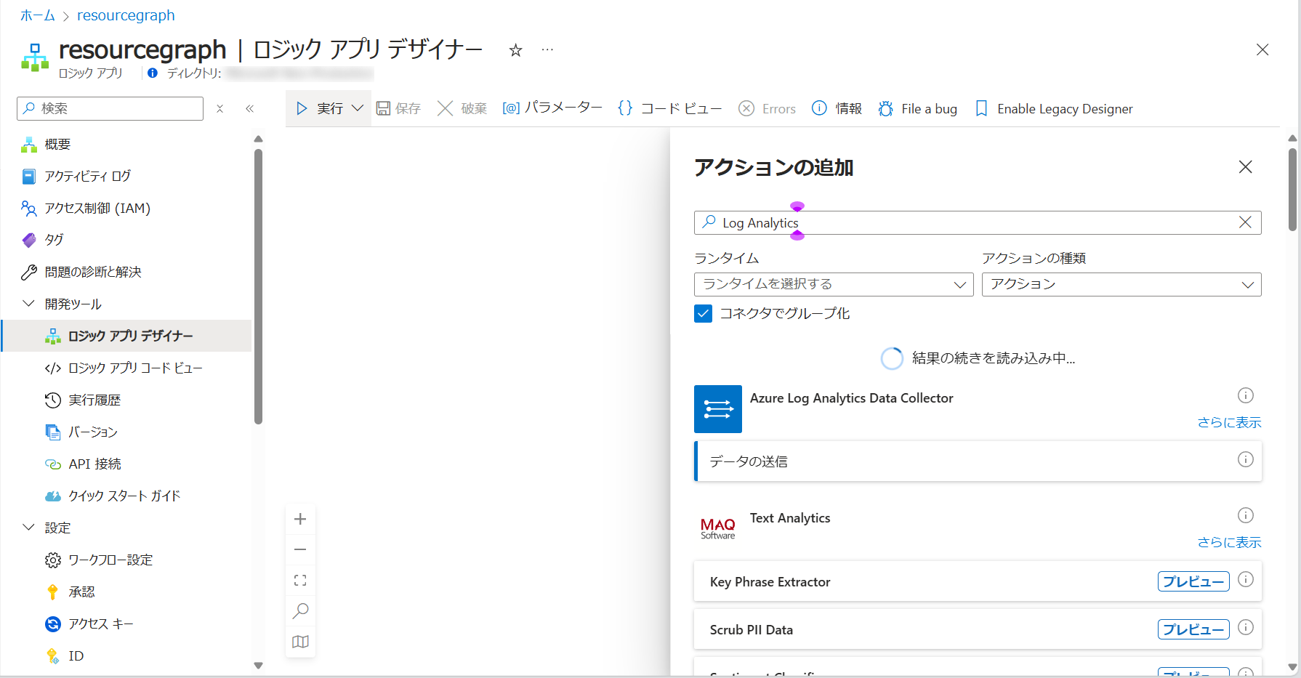This screenshot has height=678, width=1301.
Task: Open the ランタイムを選択する dropdown
Action: pyautogui.click(x=834, y=284)
